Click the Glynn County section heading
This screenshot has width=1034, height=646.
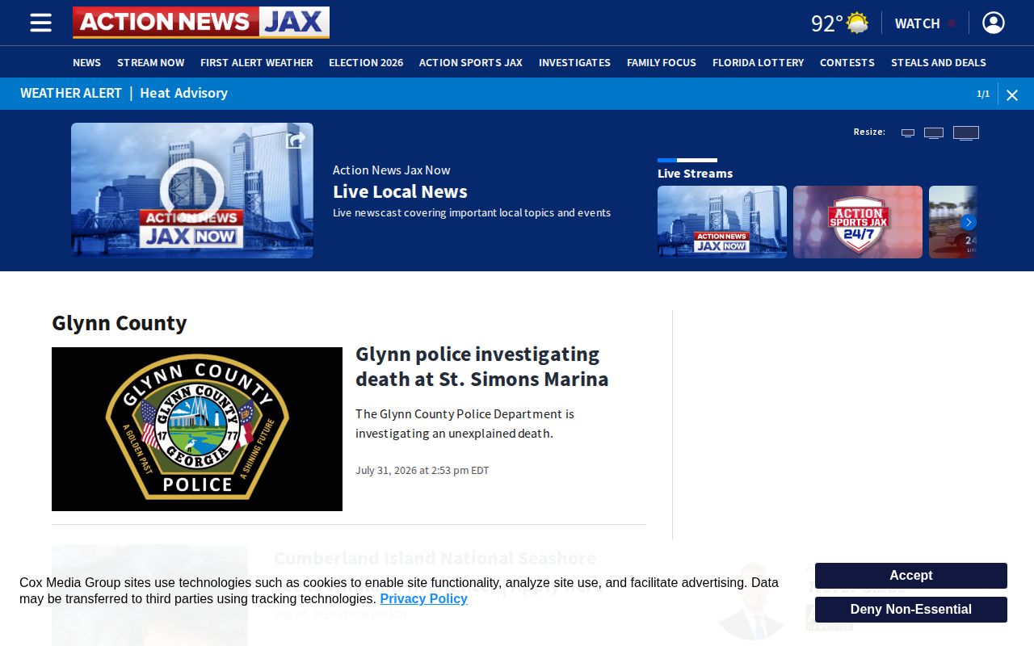pyautogui.click(x=120, y=323)
